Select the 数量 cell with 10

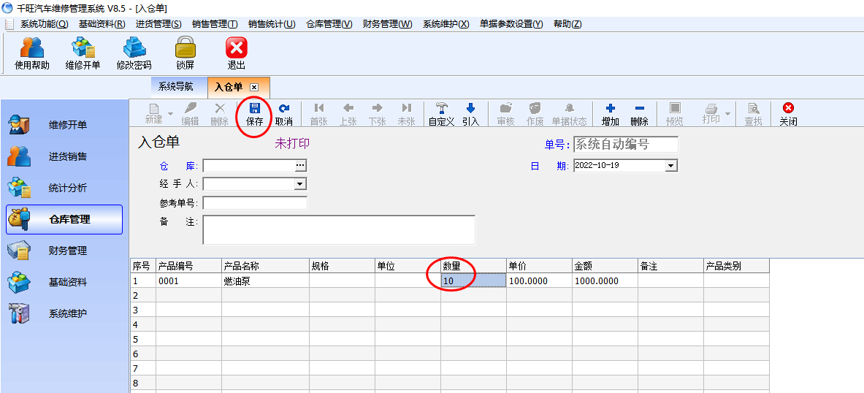click(473, 281)
